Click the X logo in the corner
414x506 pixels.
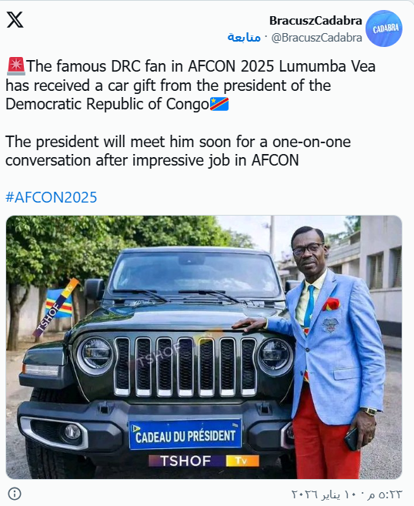pos(15,19)
